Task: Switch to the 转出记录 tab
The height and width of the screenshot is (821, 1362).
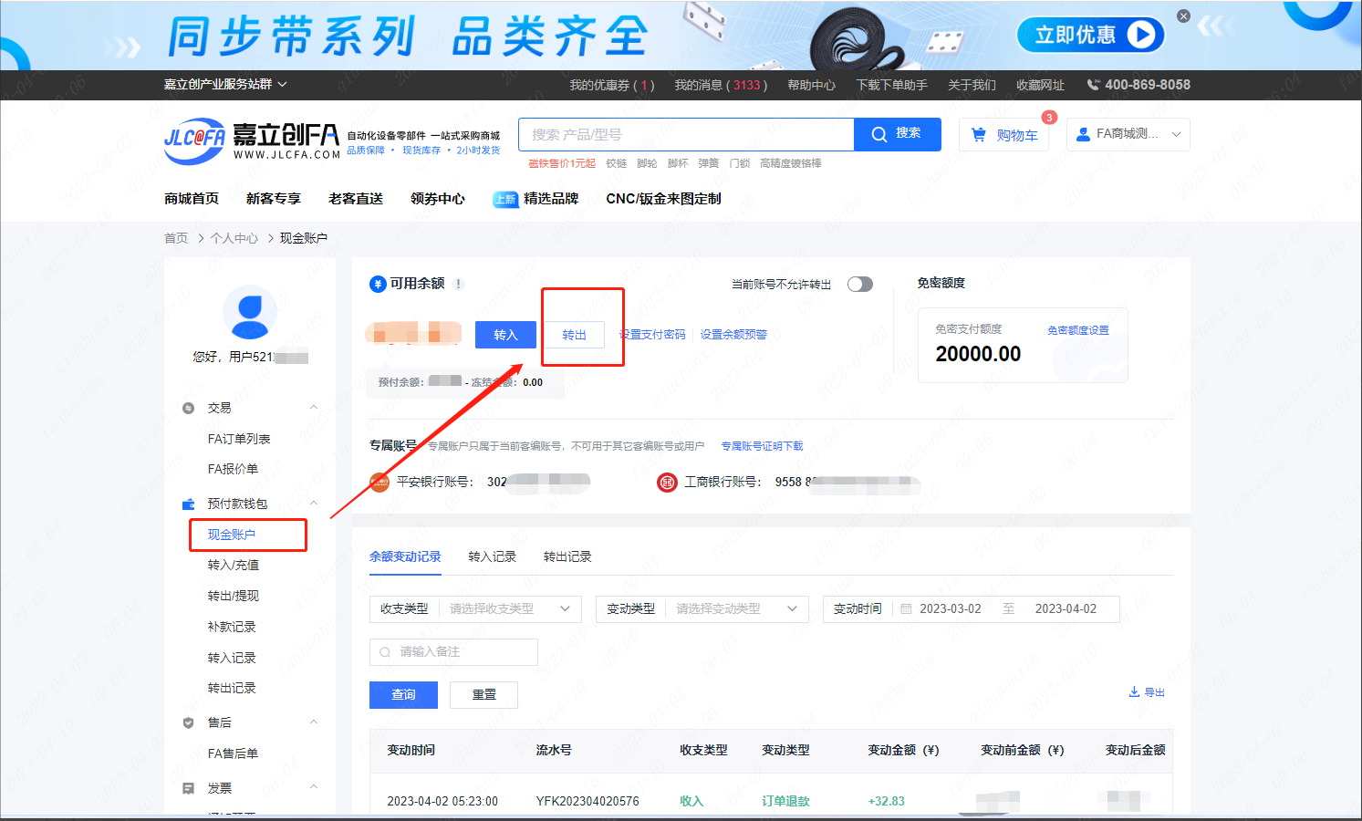Action: [567, 556]
